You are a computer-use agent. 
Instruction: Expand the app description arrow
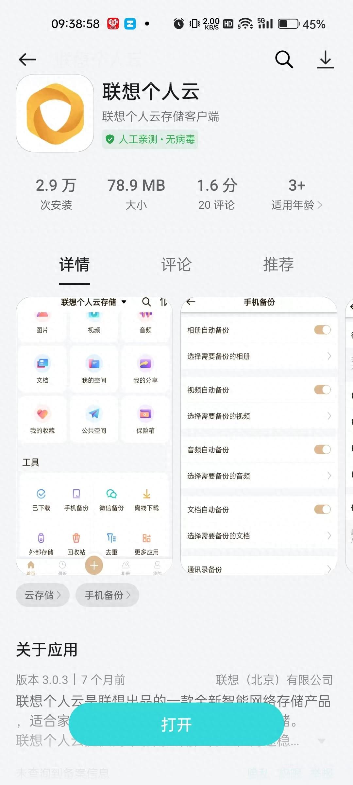tap(322, 741)
